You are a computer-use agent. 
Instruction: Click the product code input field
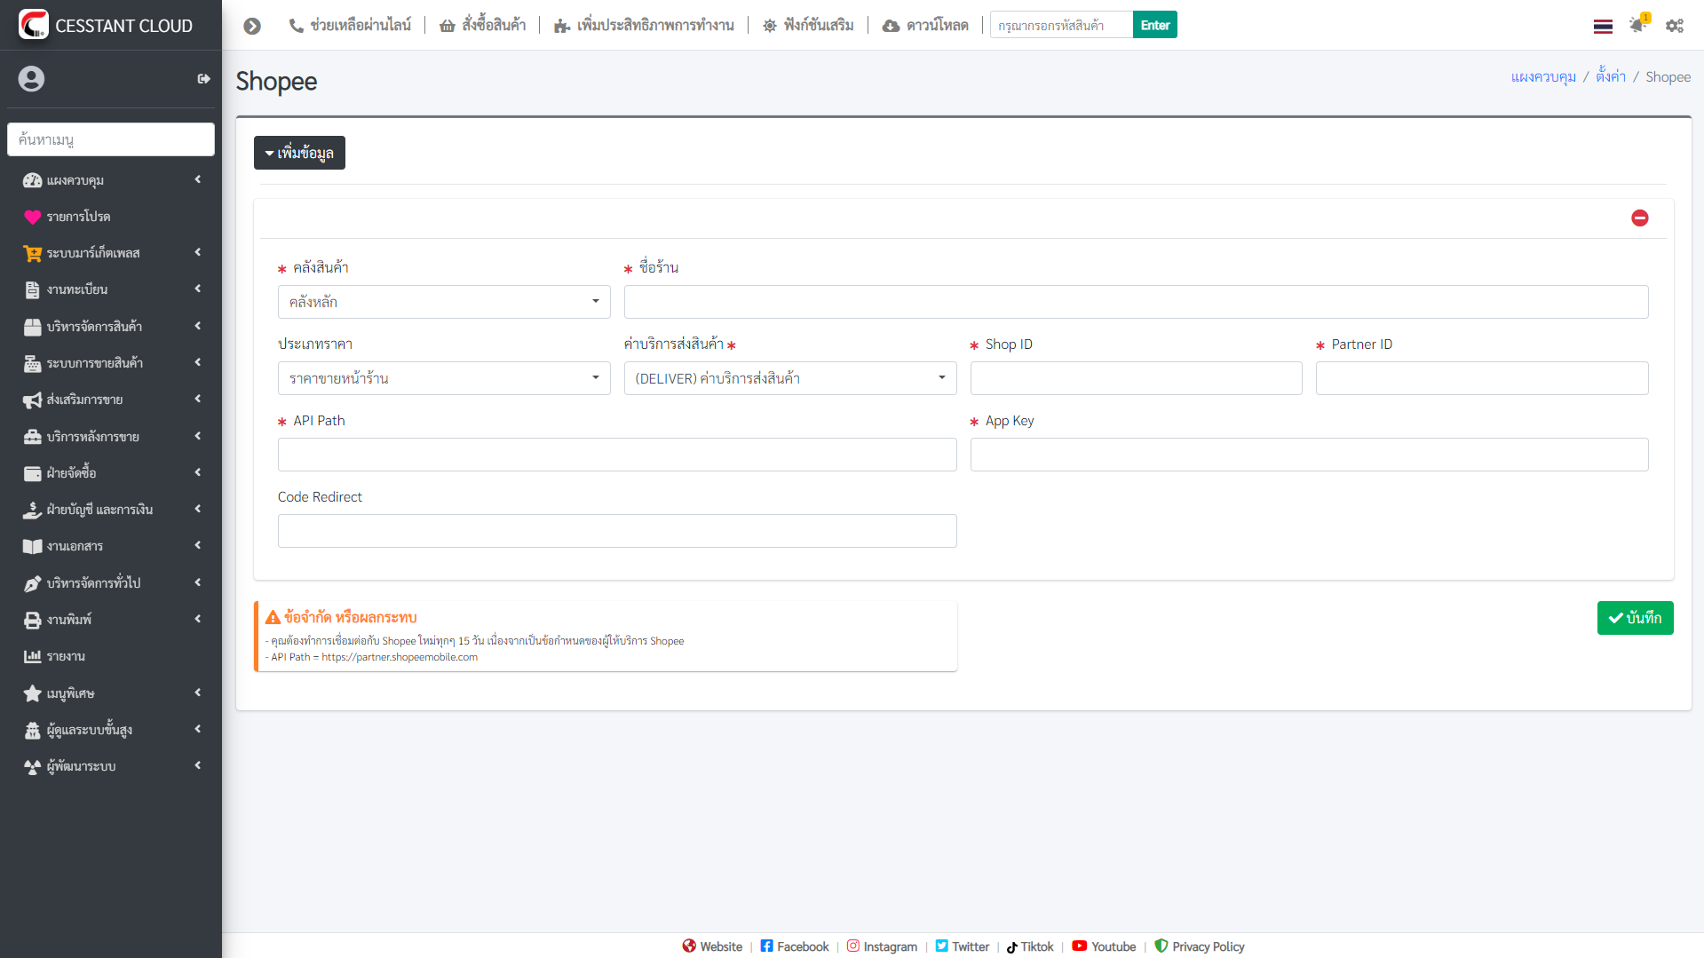click(x=1061, y=25)
